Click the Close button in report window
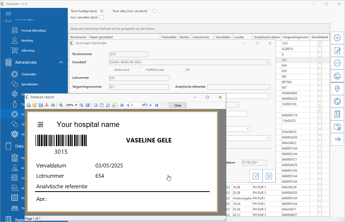Image resolution: width=345 pixels, height=222 pixels. coord(178,105)
